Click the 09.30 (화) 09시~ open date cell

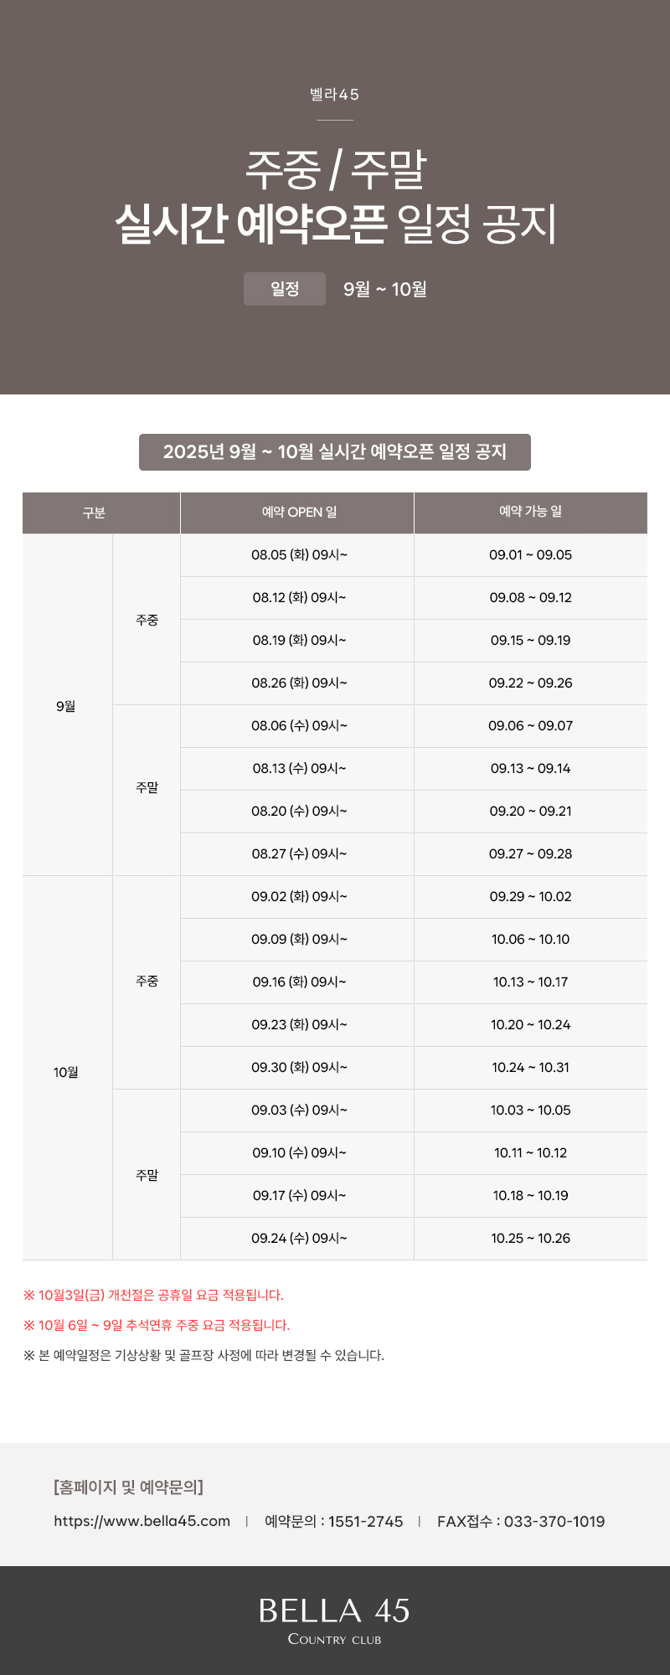coord(297,1068)
